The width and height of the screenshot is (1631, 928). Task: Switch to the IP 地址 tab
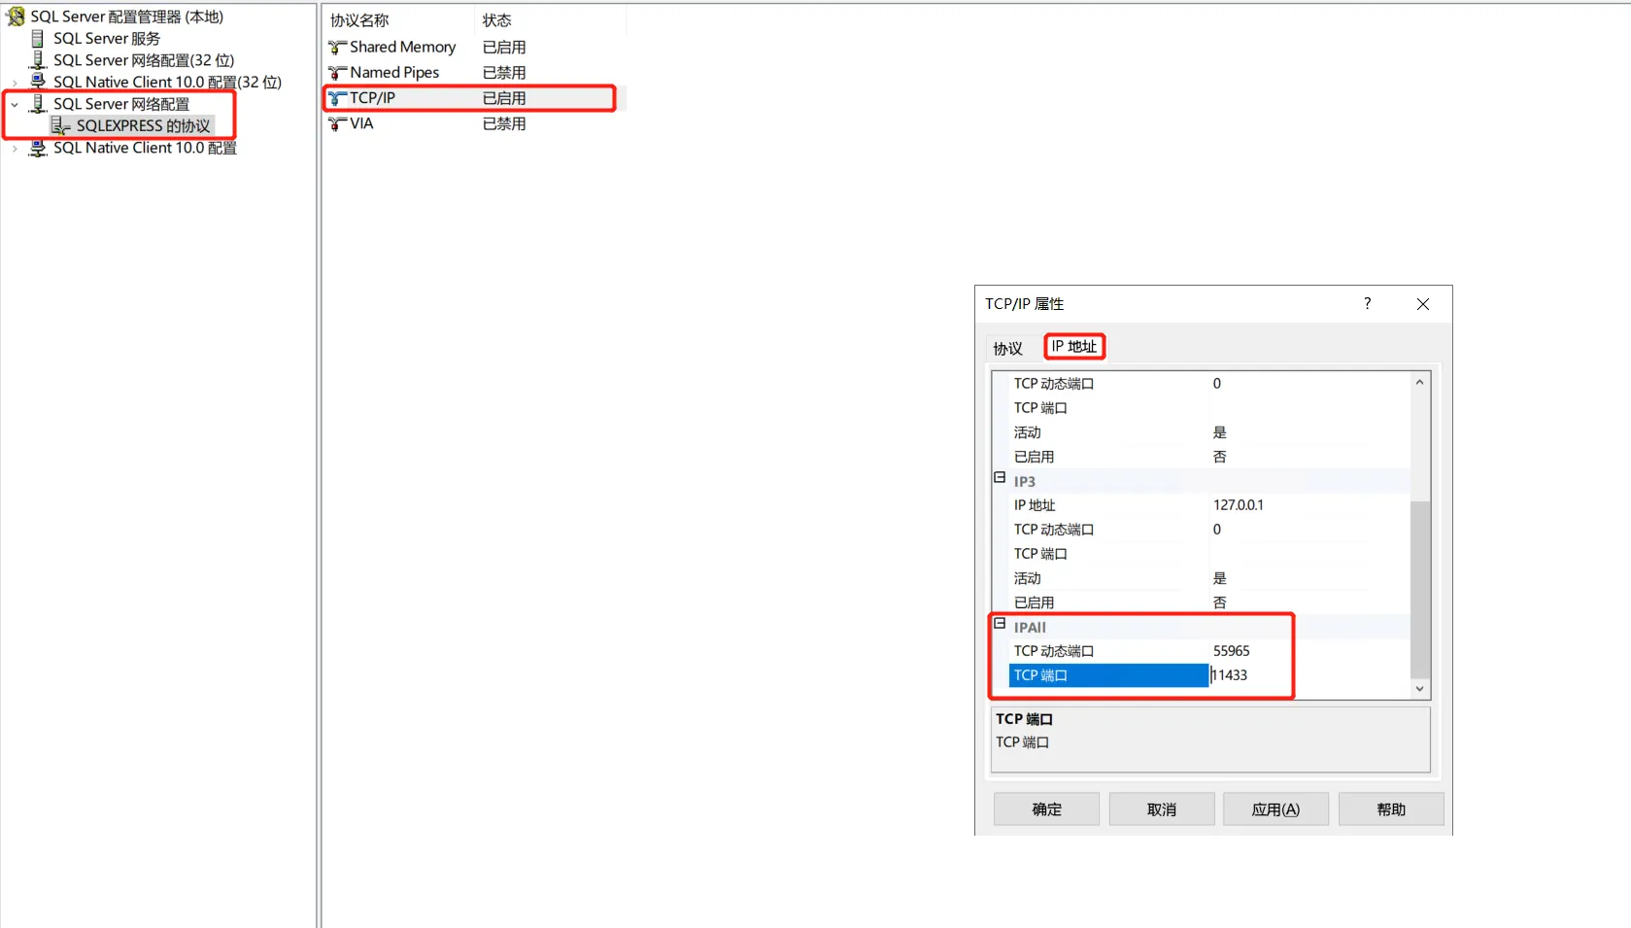[x=1072, y=346]
